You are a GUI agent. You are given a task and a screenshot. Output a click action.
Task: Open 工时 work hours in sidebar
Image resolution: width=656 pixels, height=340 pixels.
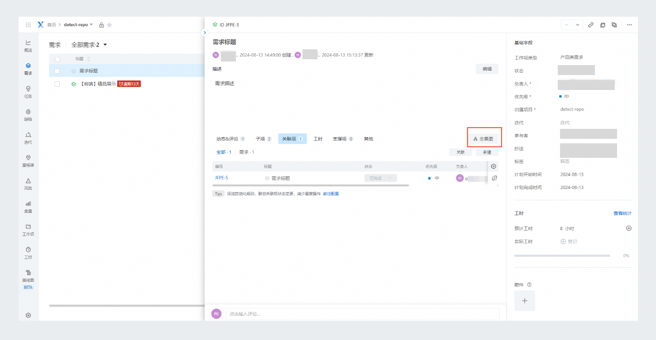(x=28, y=253)
